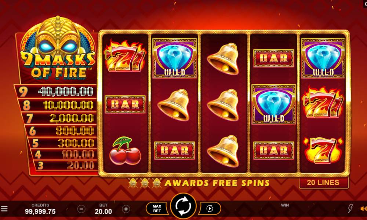Open the hamburger menu icon
This screenshot has width=367, height=220.
[x=4, y=209]
